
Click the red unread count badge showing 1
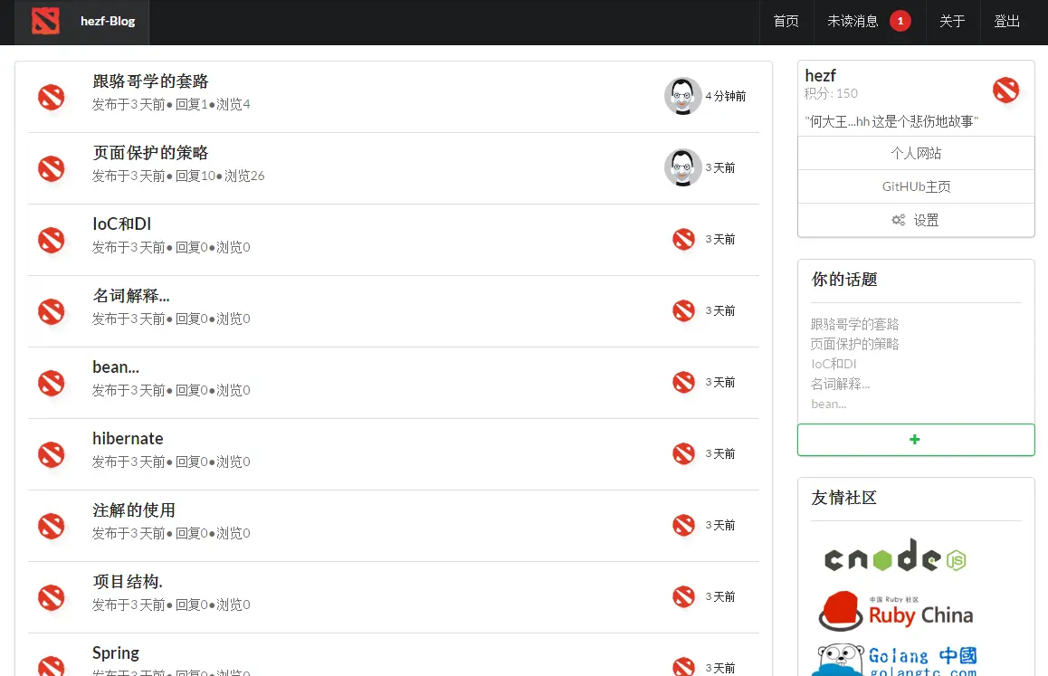(900, 22)
